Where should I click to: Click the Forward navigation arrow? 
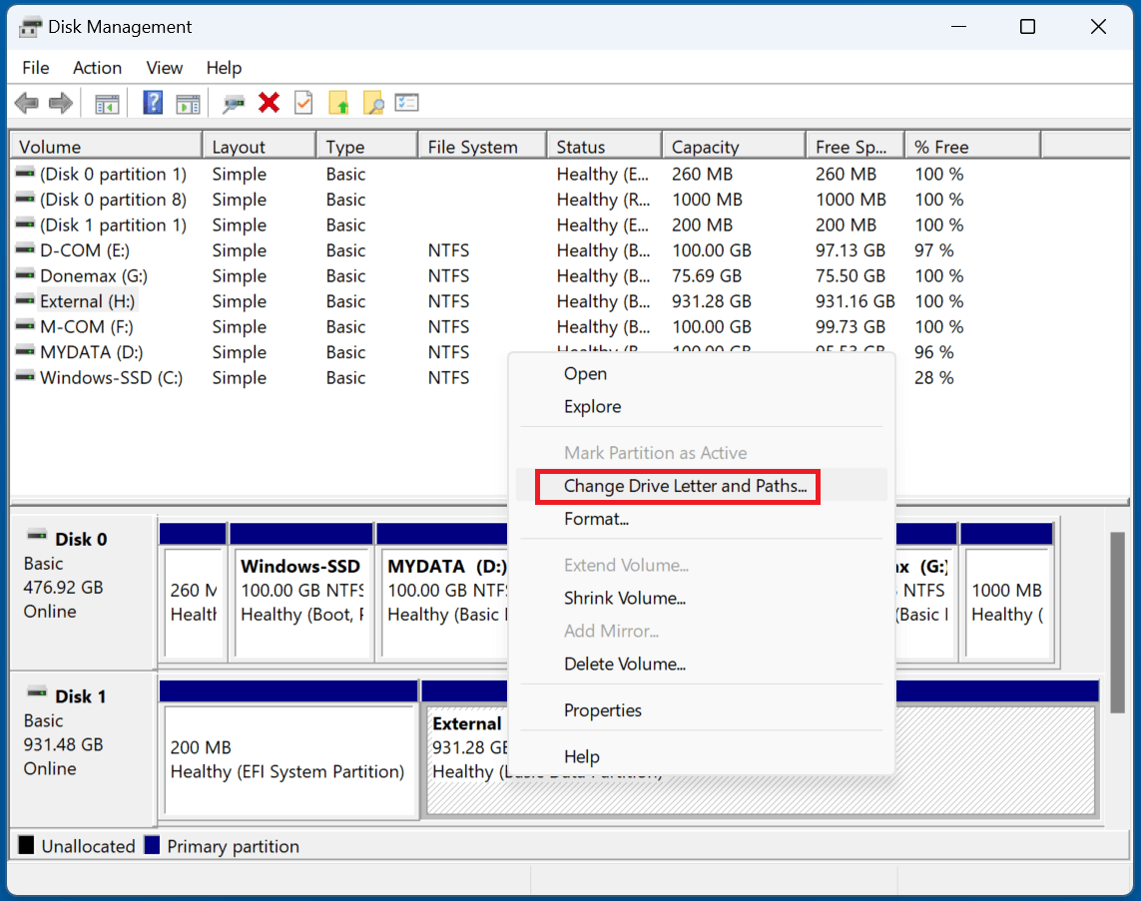coord(60,102)
